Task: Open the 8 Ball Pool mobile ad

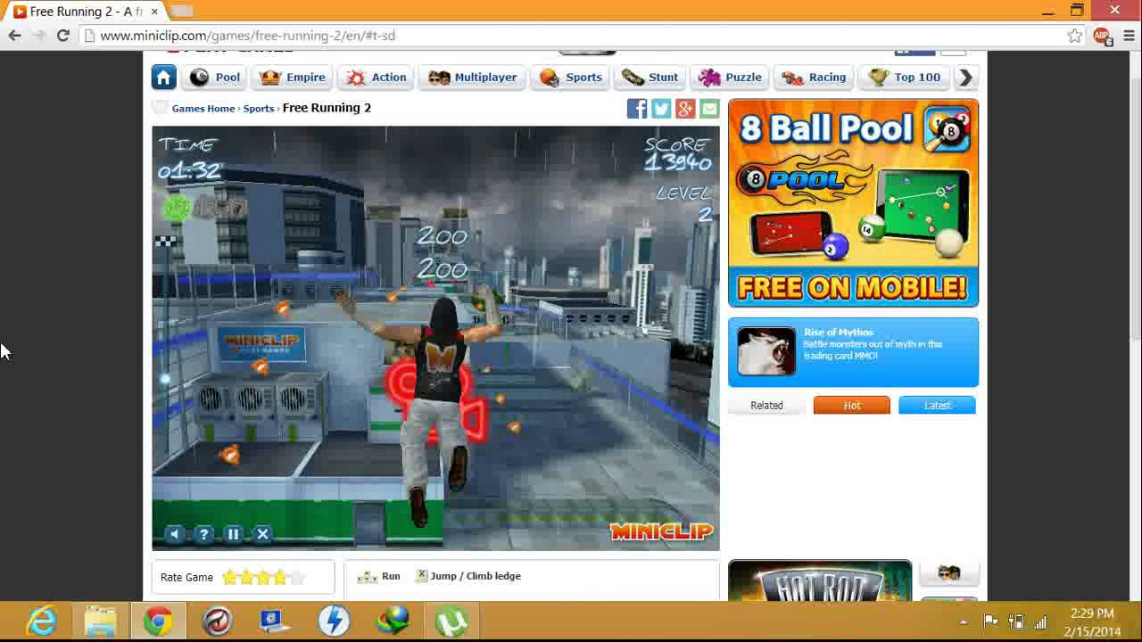Action: (x=853, y=203)
